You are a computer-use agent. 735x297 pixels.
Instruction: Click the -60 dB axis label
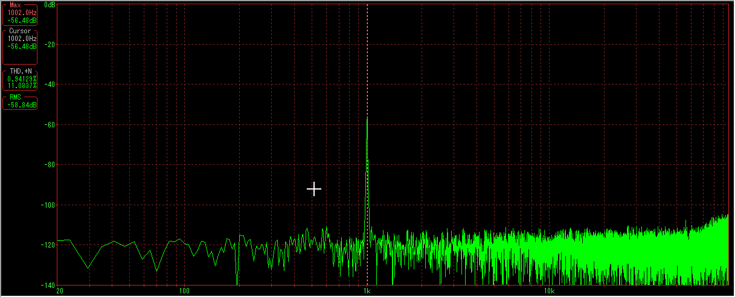tap(48, 124)
